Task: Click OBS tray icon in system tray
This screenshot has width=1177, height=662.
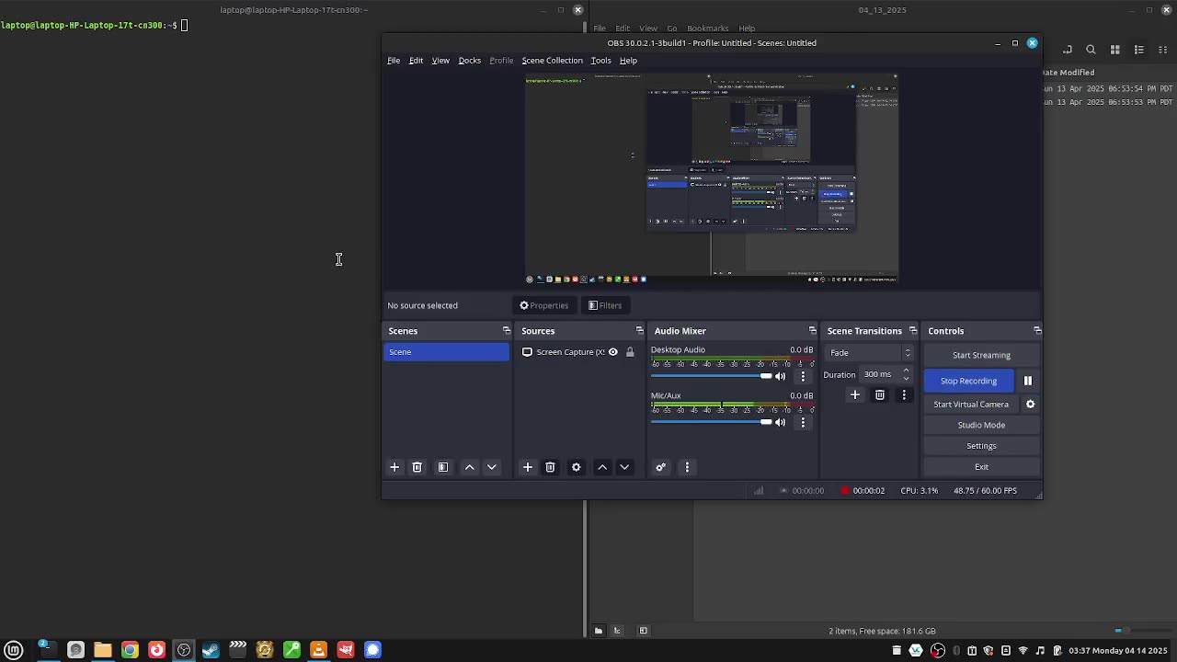Action: coord(937,650)
